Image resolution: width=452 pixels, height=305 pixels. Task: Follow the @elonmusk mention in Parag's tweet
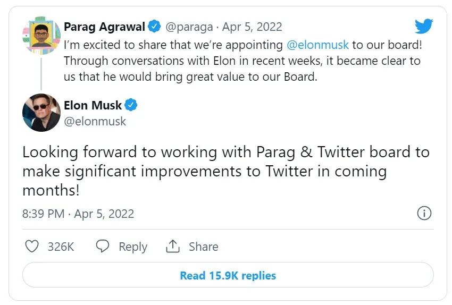tap(317, 45)
